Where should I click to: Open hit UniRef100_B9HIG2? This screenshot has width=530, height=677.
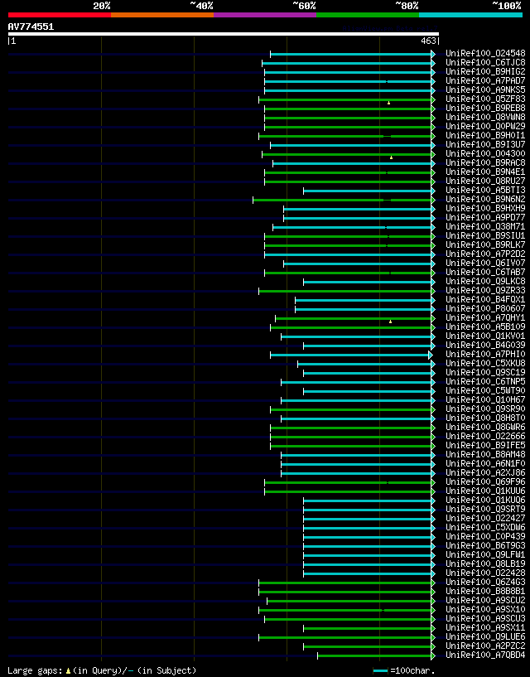point(485,71)
